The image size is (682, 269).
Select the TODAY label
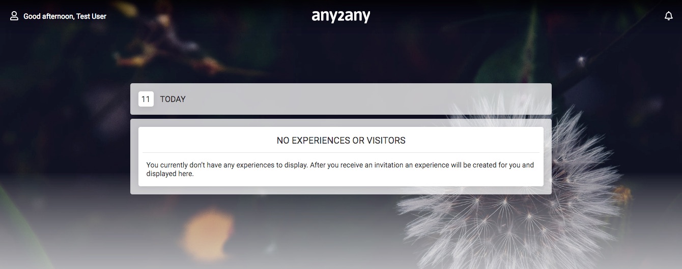(173, 99)
